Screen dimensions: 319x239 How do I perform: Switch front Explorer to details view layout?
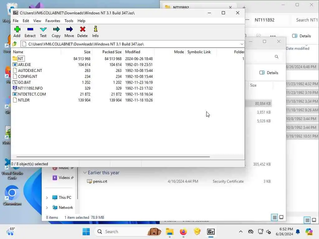pyautogui.click(x=274, y=218)
